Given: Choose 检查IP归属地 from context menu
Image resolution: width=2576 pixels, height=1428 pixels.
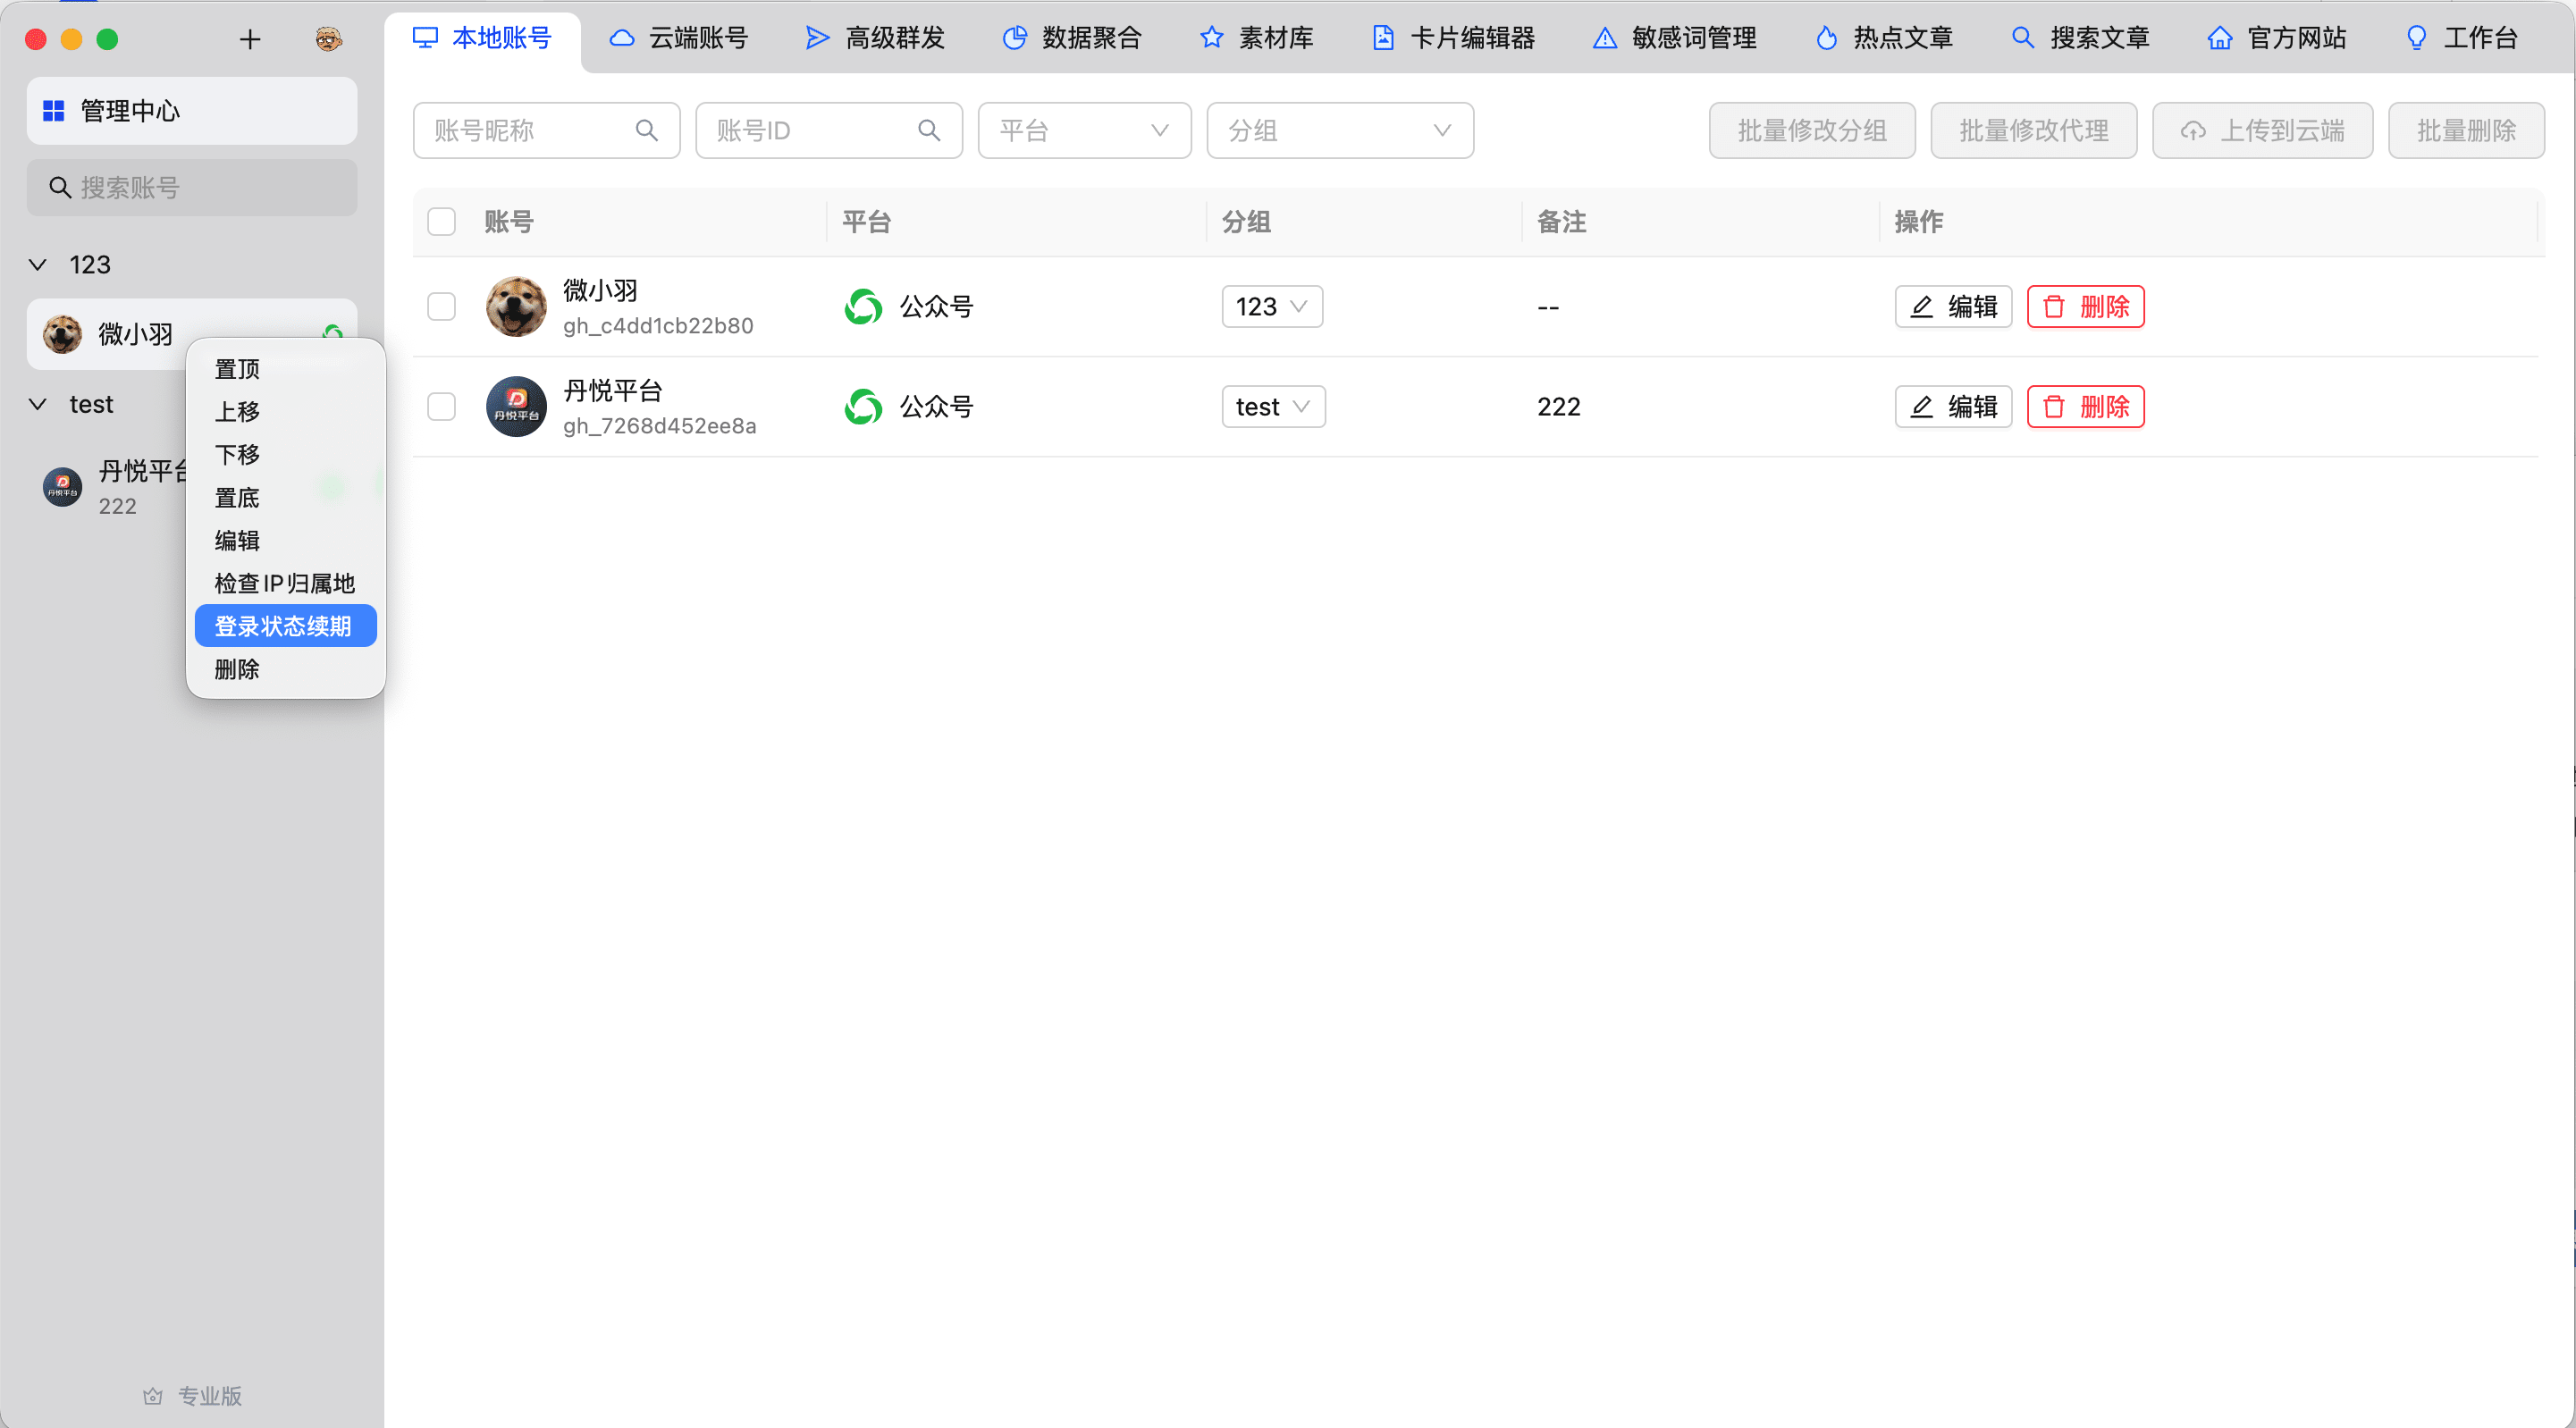Looking at the screenshot, I should pyautogui.click(x=284, y=583).
